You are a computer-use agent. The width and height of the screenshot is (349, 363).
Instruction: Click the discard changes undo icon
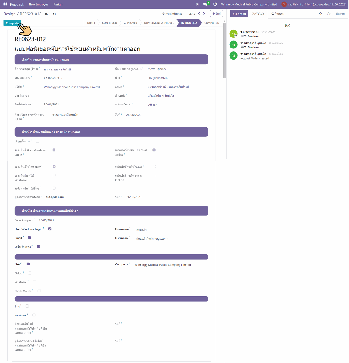[x=54, y=14]
